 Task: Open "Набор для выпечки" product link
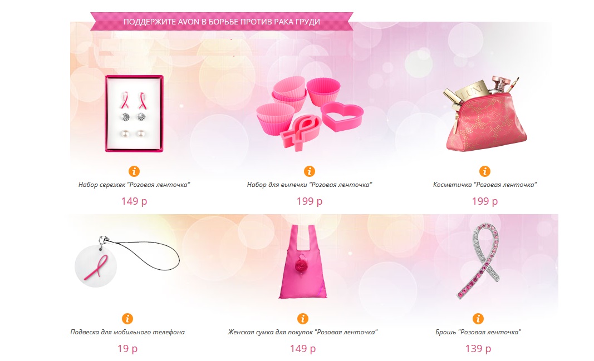tap(310, 185)
